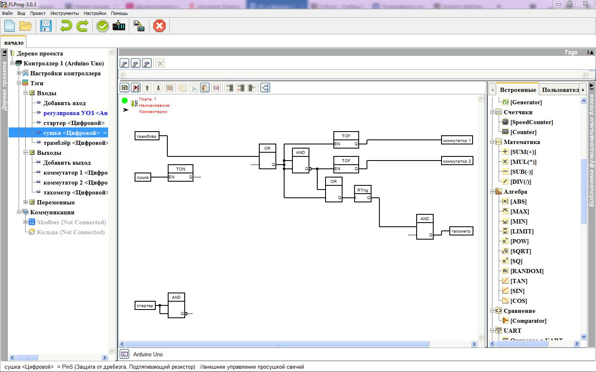Click the second board step icon
The height and width of the screenshot is (372, 596).
coord(135,63)
